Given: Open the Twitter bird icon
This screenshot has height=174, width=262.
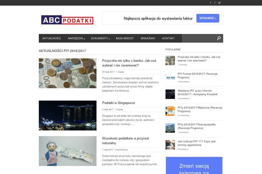Looking at the screenshot, I should click(x=220, y=3).
